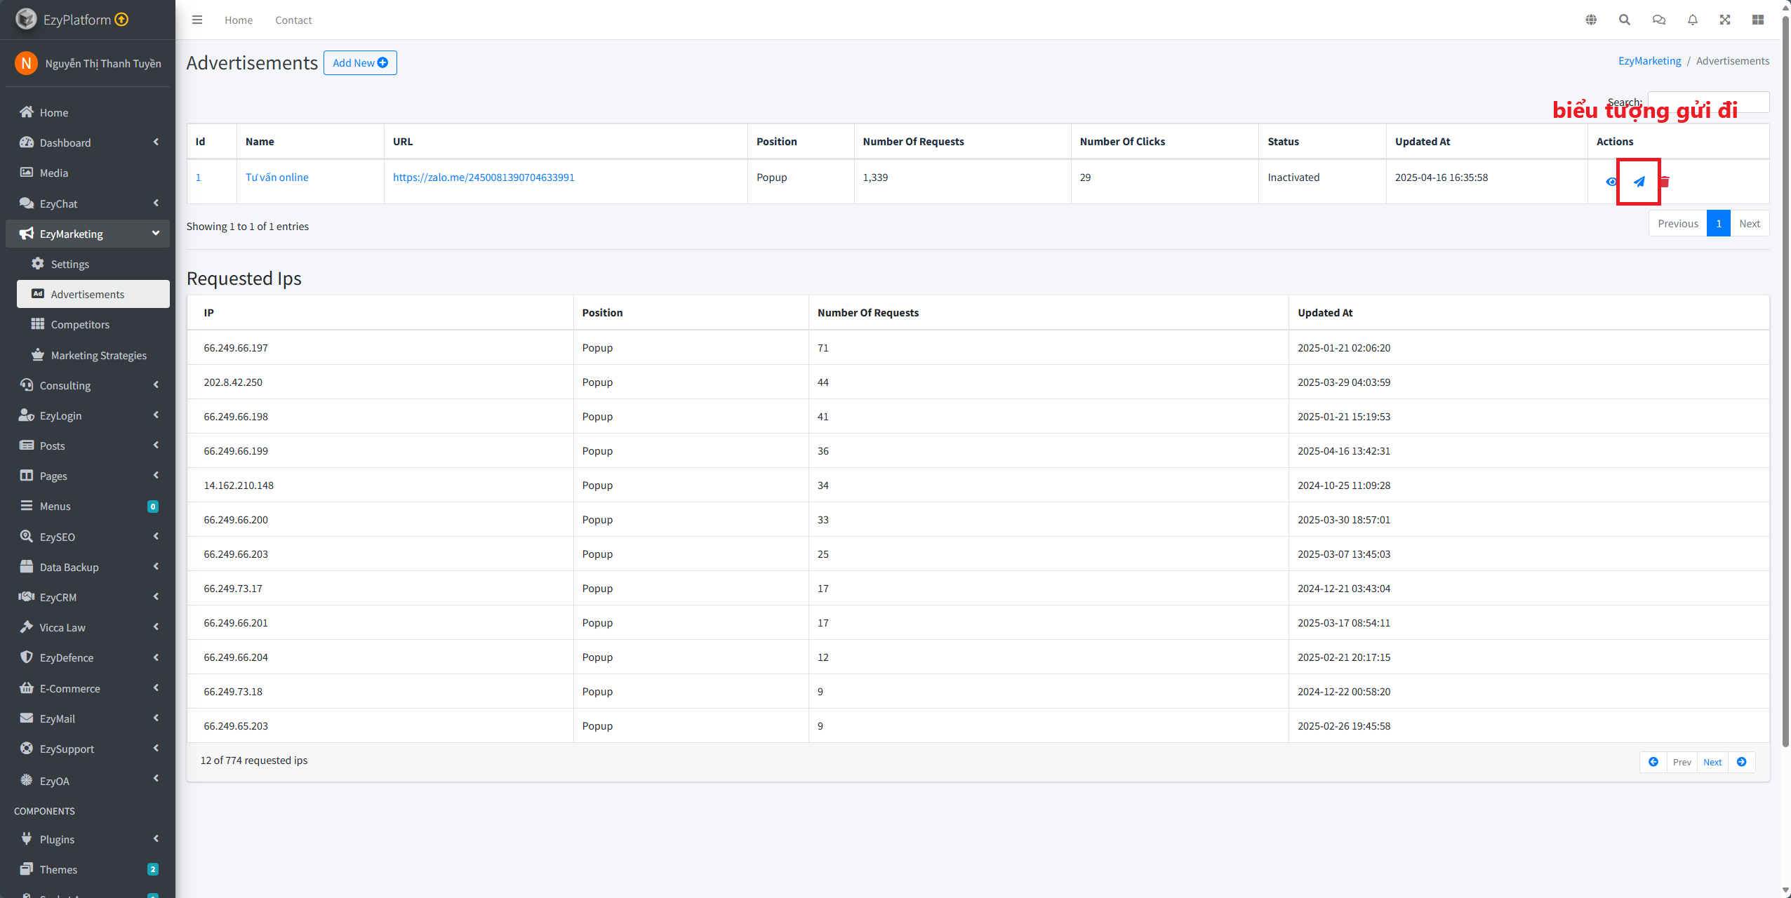The width and height of the screenshot is (1791, 898).
Task: Click Home in the top navigation
Action: pyautogui.click(x=239, y=20)
